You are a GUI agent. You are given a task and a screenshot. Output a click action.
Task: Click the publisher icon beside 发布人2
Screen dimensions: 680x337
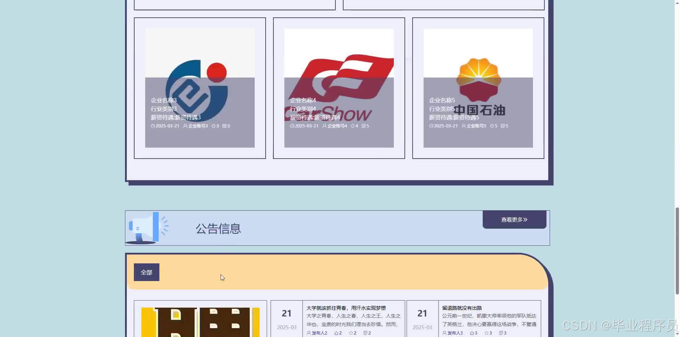tap(309, 333)
